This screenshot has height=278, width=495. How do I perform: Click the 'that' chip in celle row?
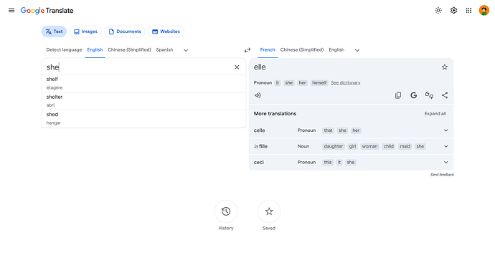(328, 130)
